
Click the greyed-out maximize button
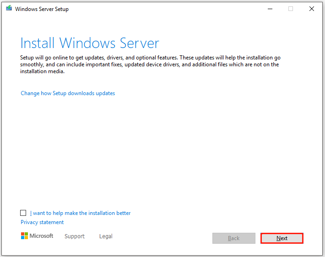tap(291, 9)
